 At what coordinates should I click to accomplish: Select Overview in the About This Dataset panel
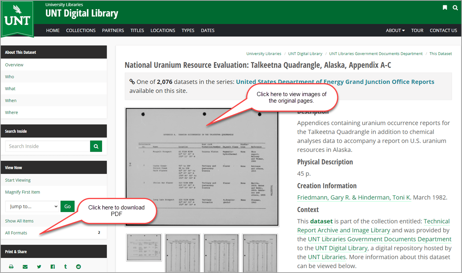[14, 65]
